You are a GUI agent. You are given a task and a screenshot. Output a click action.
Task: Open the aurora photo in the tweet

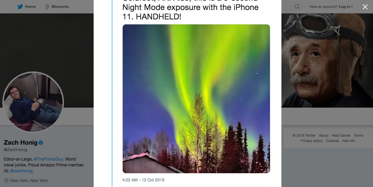click(x=196, y=99)
